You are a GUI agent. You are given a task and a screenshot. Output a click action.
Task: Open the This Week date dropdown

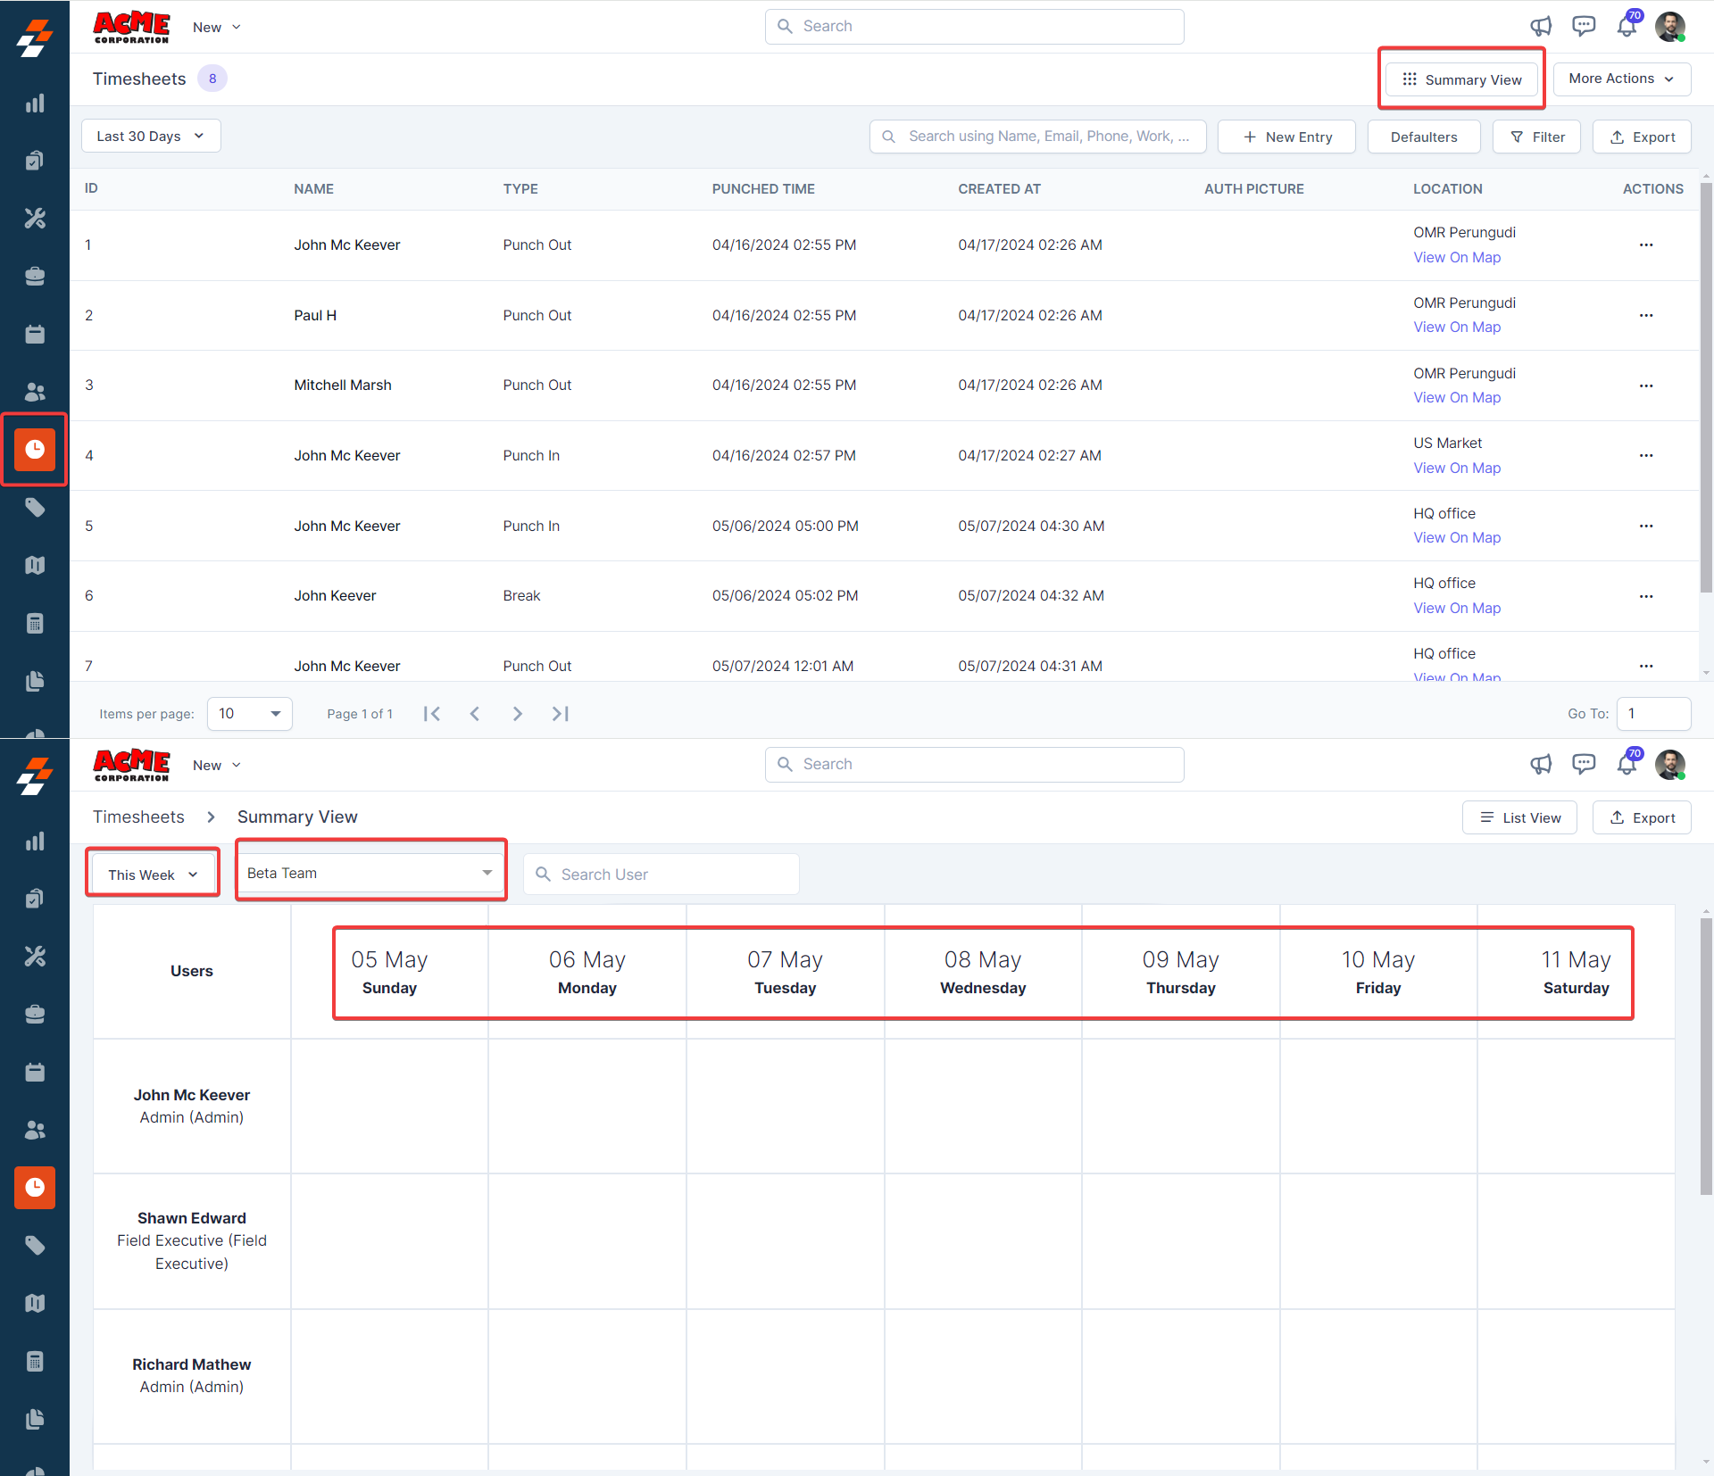153,875
